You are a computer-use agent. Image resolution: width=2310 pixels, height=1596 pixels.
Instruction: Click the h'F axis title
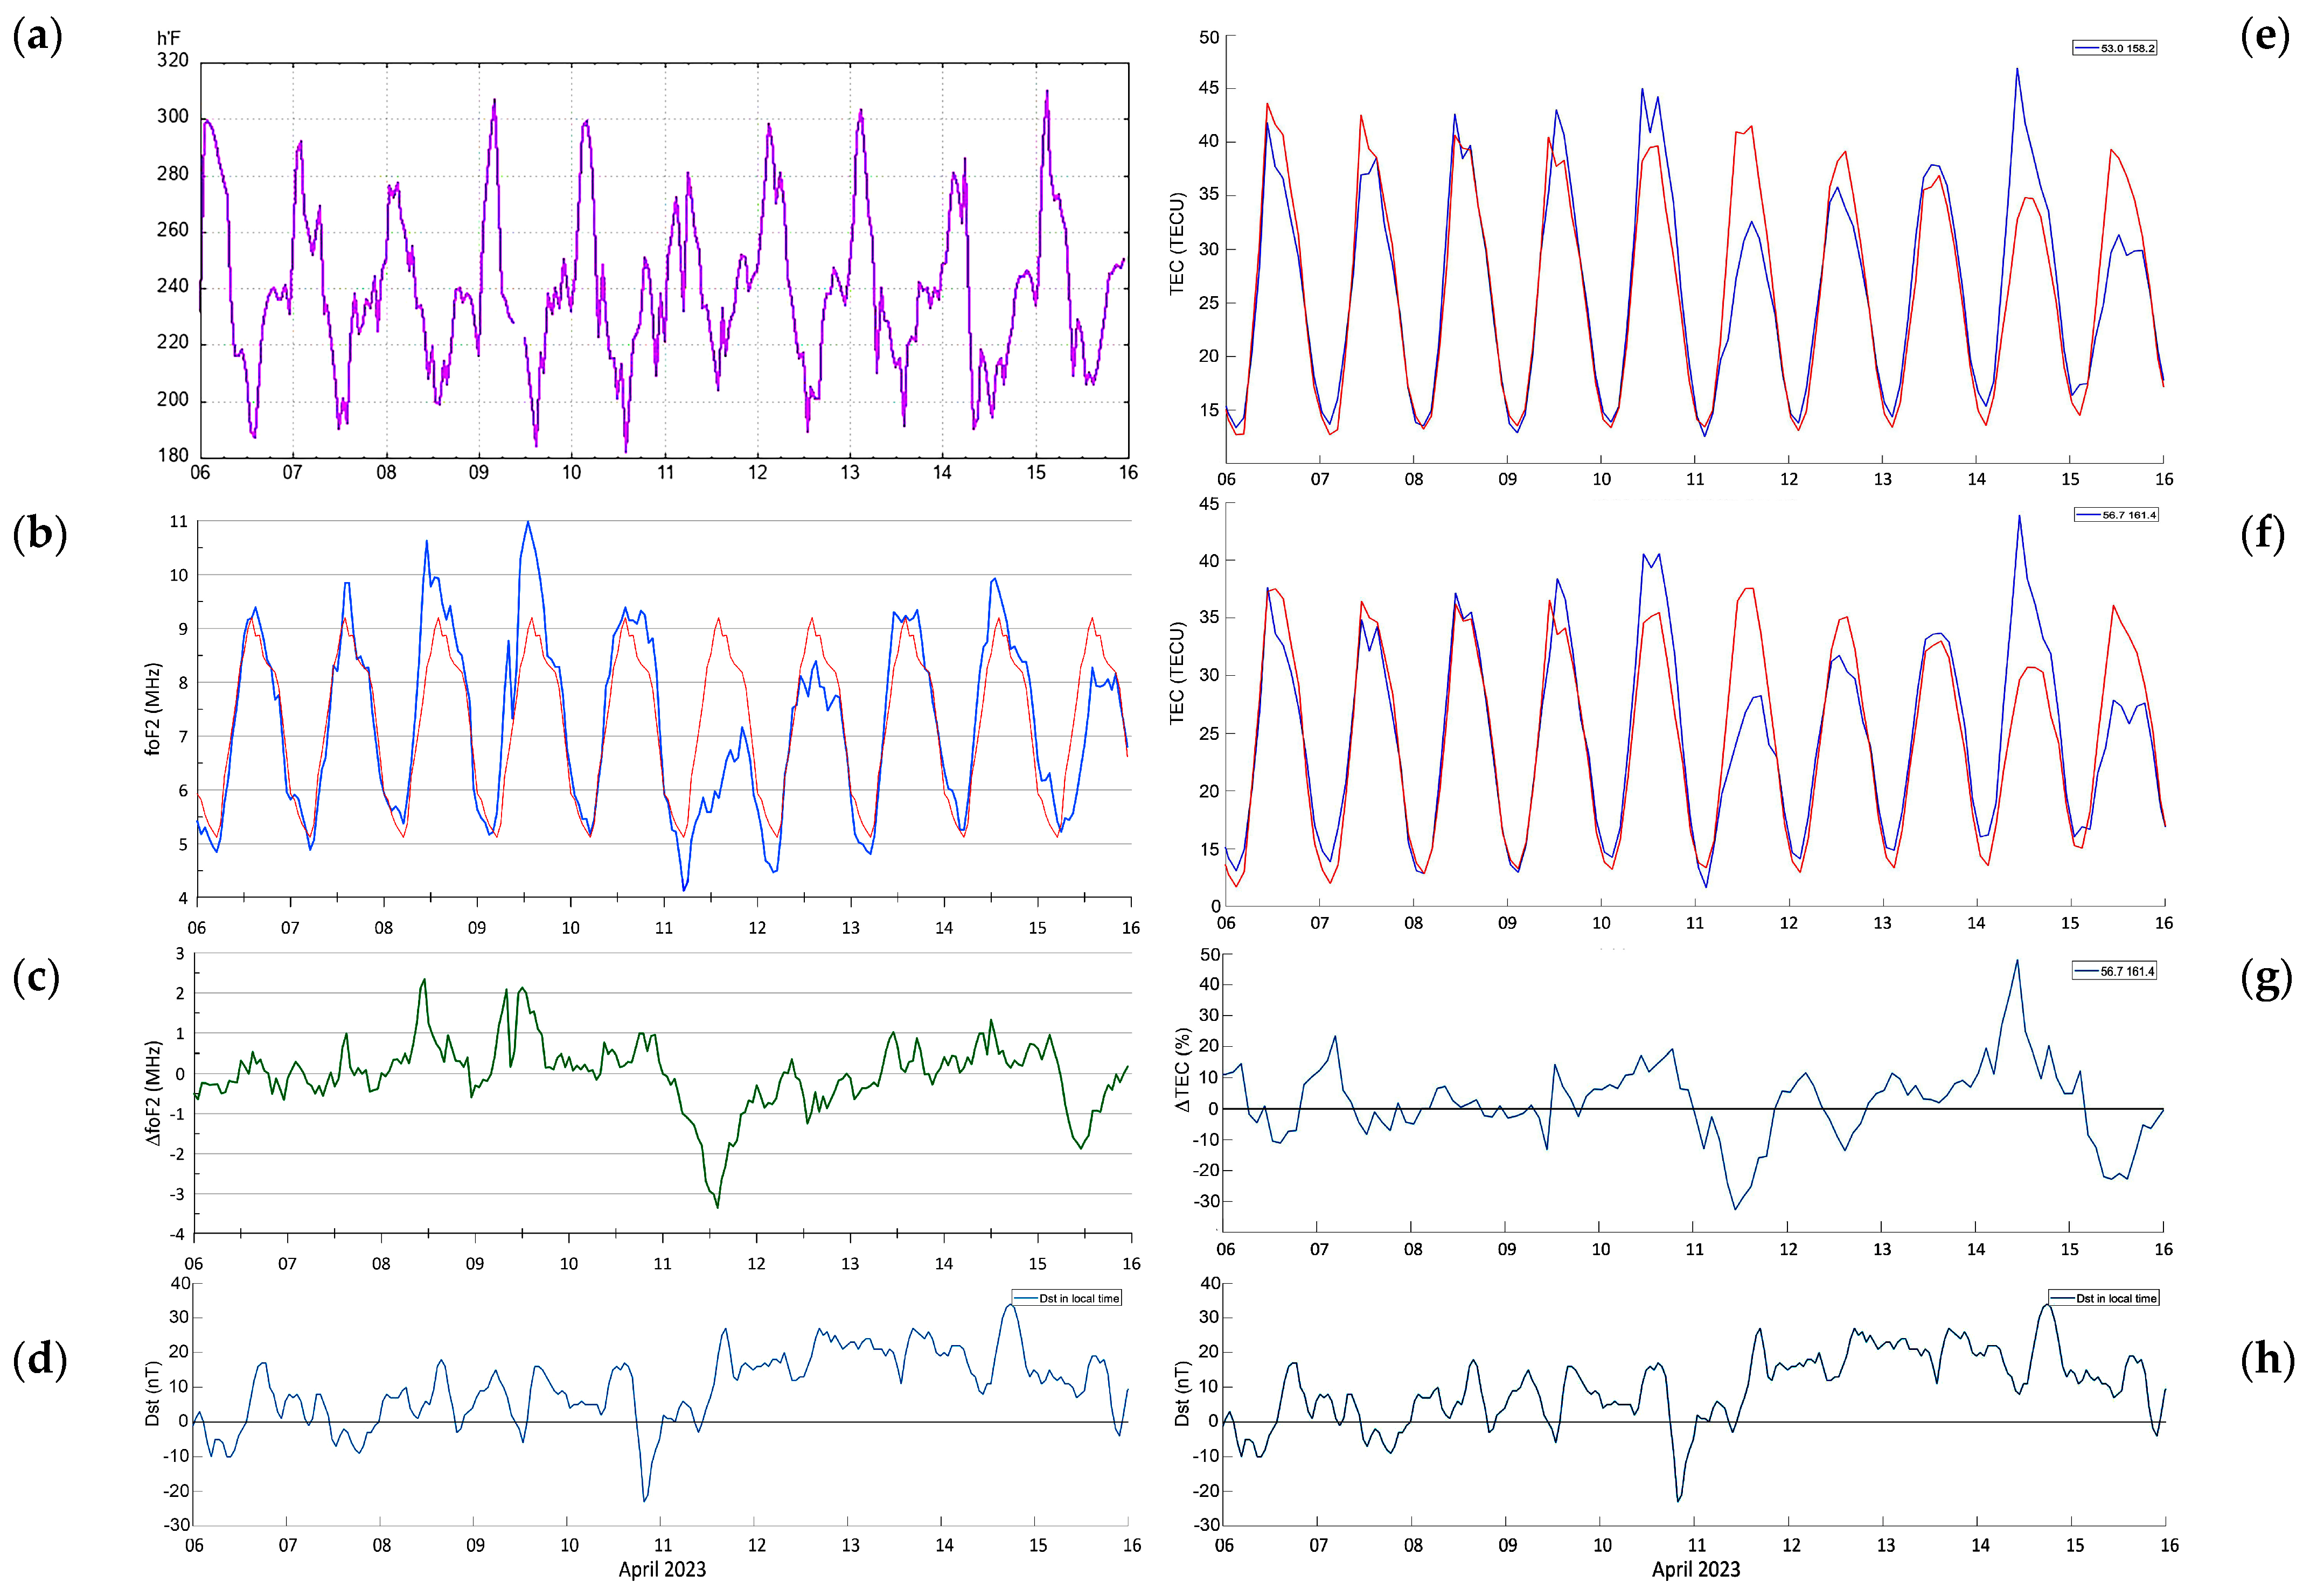tap(168, 39)
